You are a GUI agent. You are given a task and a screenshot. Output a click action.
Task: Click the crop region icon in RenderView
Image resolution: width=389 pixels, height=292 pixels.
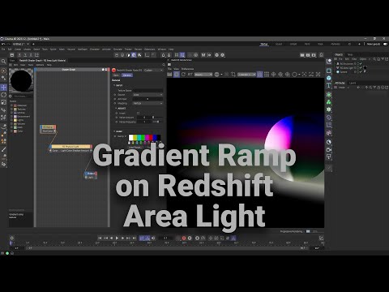click(x=233, y=75)
